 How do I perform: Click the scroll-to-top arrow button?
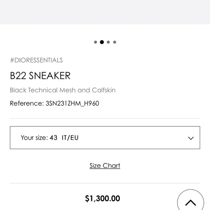point(190,201)
